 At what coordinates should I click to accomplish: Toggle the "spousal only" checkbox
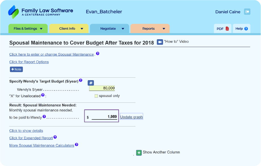(96, 96)
